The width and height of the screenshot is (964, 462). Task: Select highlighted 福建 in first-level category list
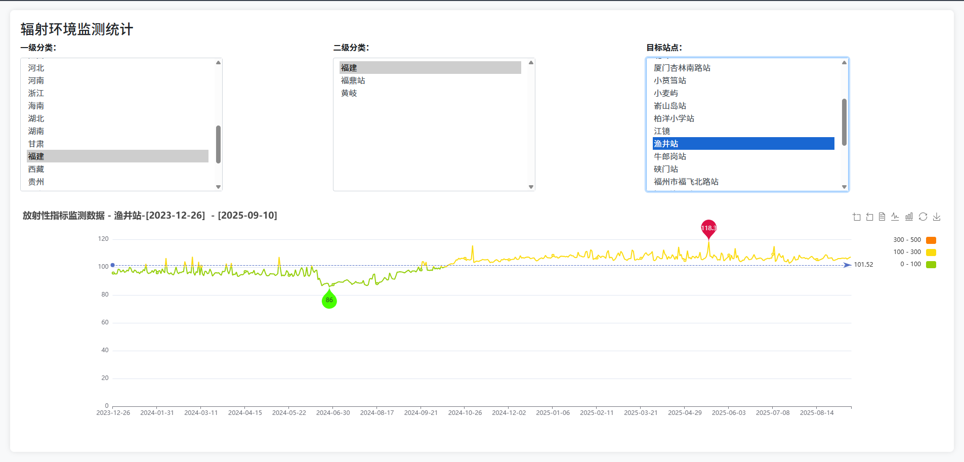pos(117,156)
